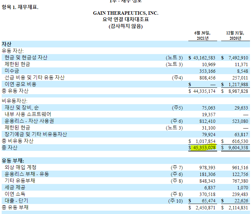Click '선급 비용 및 기타 유동 자산' label
The height and width of the screenshot is (214, 252).
coord(35,78)
